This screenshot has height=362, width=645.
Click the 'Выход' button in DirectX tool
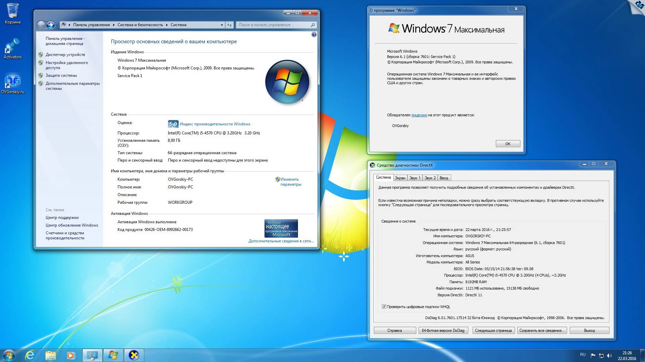(589, 330)
